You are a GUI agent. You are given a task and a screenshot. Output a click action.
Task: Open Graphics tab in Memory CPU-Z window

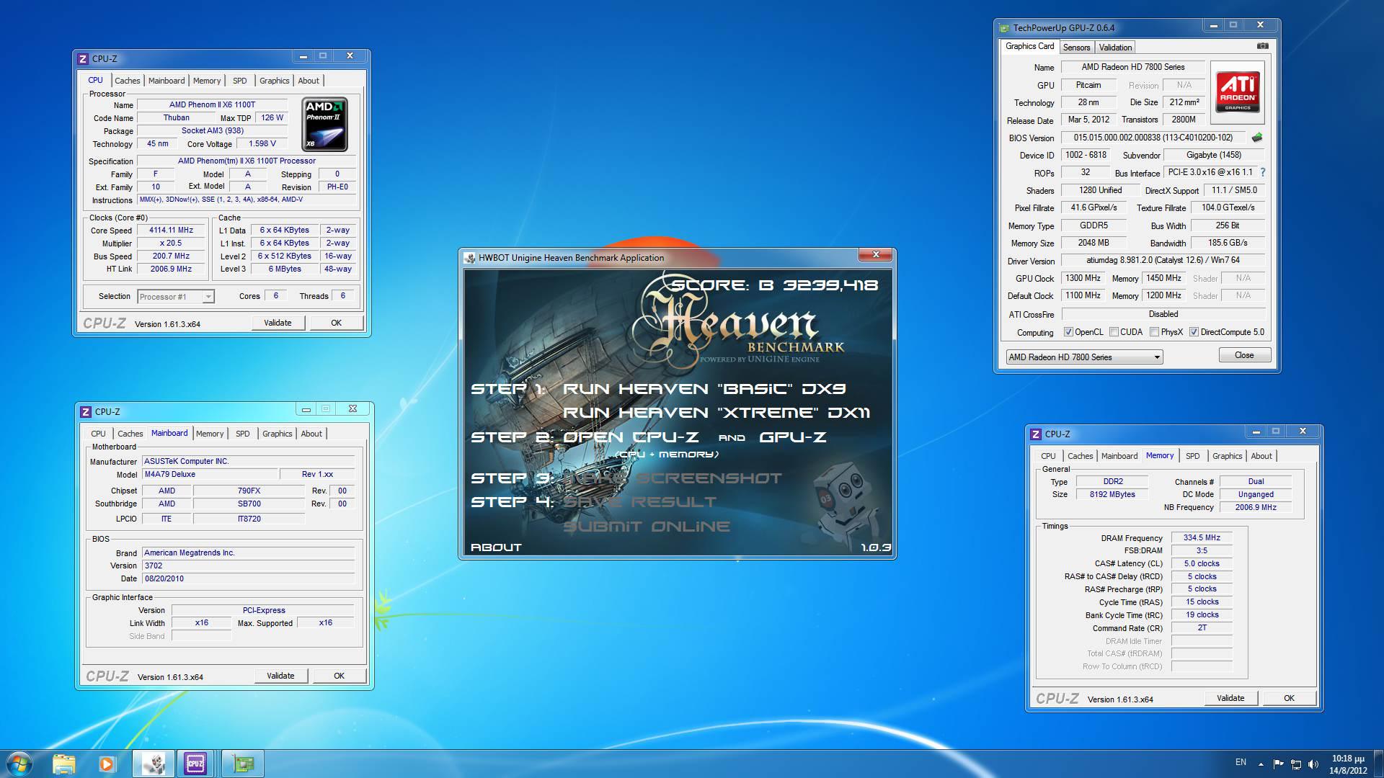coord(1227,456)
